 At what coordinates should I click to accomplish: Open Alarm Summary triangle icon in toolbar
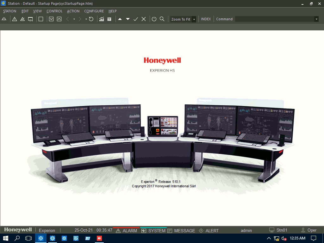[x=15, y=19]
